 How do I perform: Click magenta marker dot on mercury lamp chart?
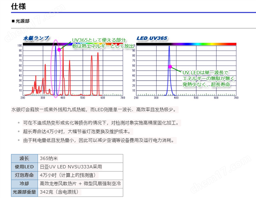point(59,50)
